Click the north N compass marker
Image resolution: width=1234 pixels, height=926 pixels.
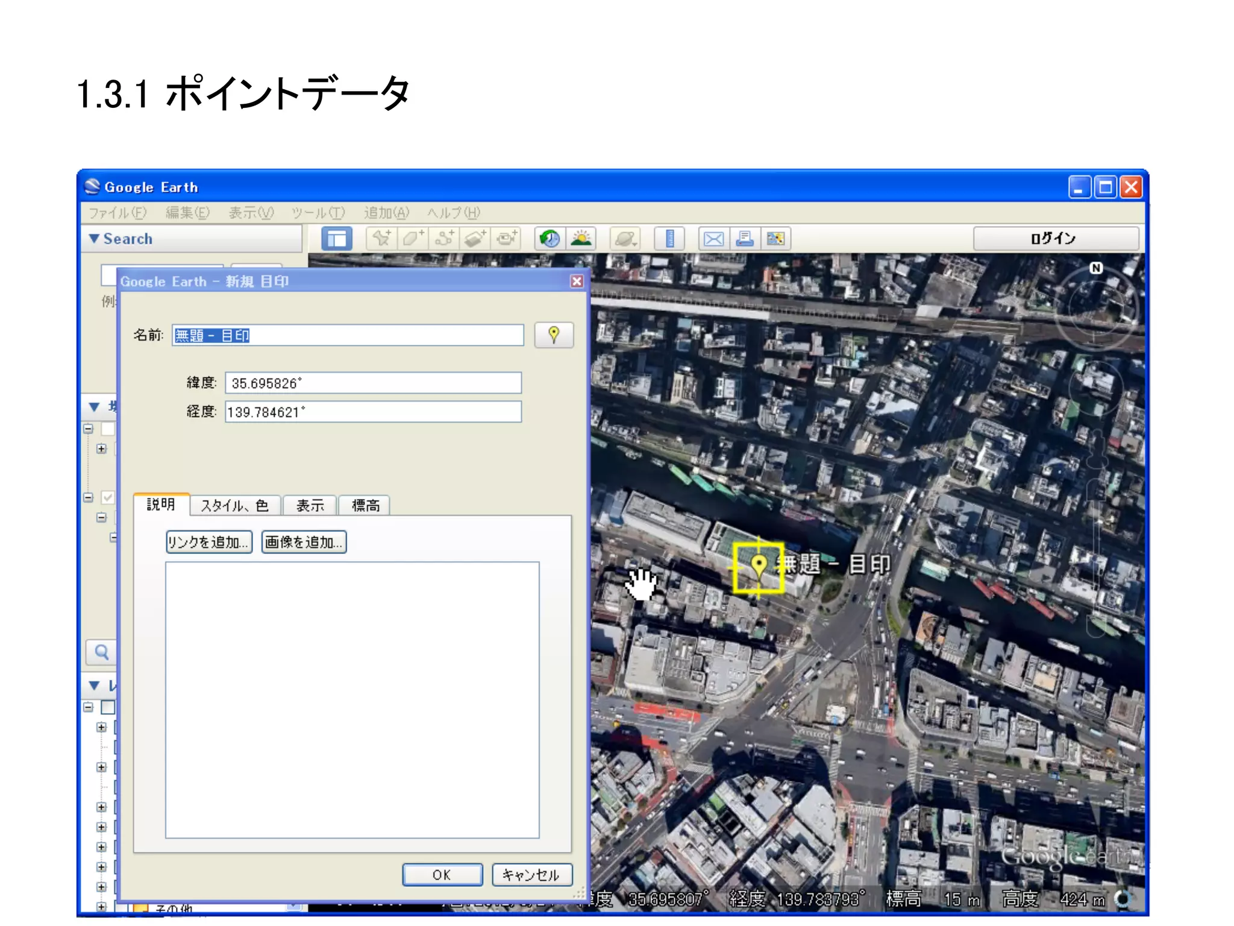pos(1096,268)
